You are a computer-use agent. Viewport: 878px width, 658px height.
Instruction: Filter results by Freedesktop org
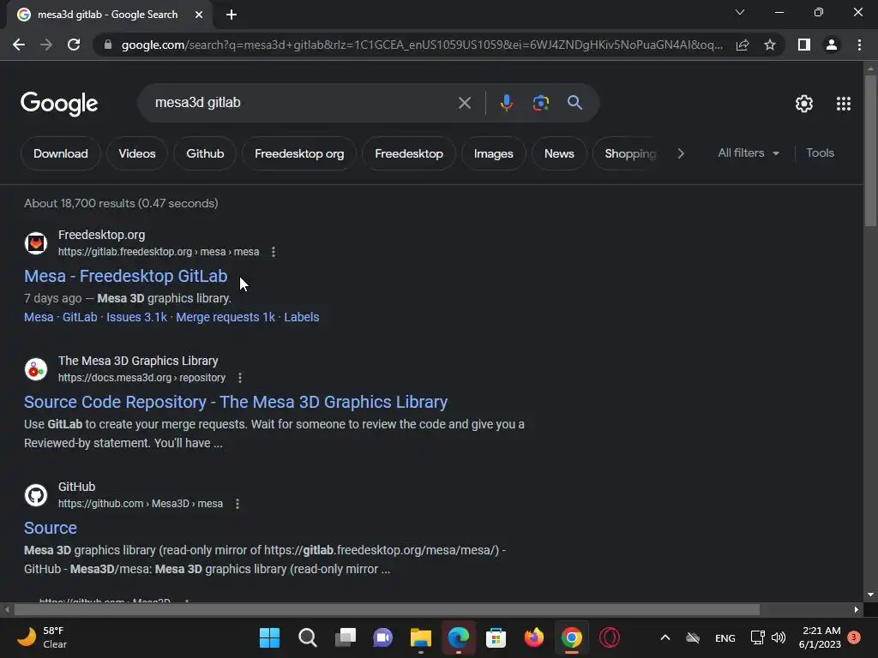pyautogui.click(x=299, y=153)
